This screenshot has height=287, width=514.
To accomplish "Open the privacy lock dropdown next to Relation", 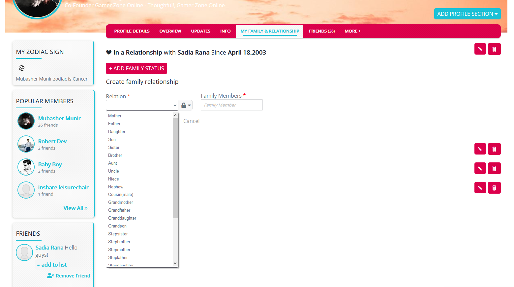I will coord(186,105).
